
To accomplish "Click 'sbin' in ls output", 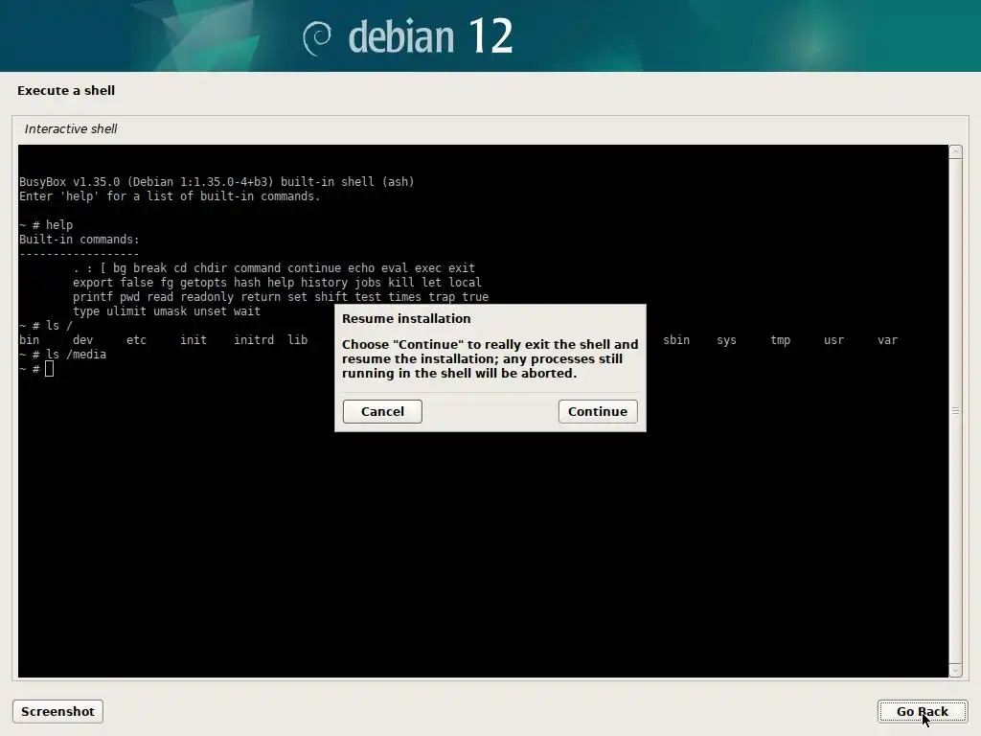I will click(676, 340).
